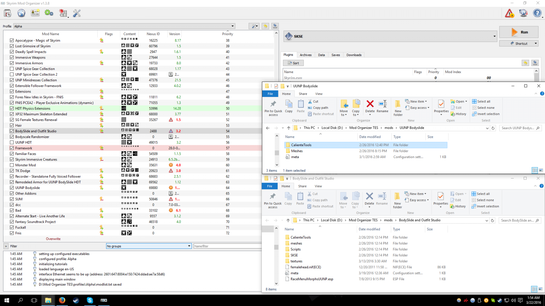
Task: Click plugin list restore backup icon
Action: [x=525, y=63]
